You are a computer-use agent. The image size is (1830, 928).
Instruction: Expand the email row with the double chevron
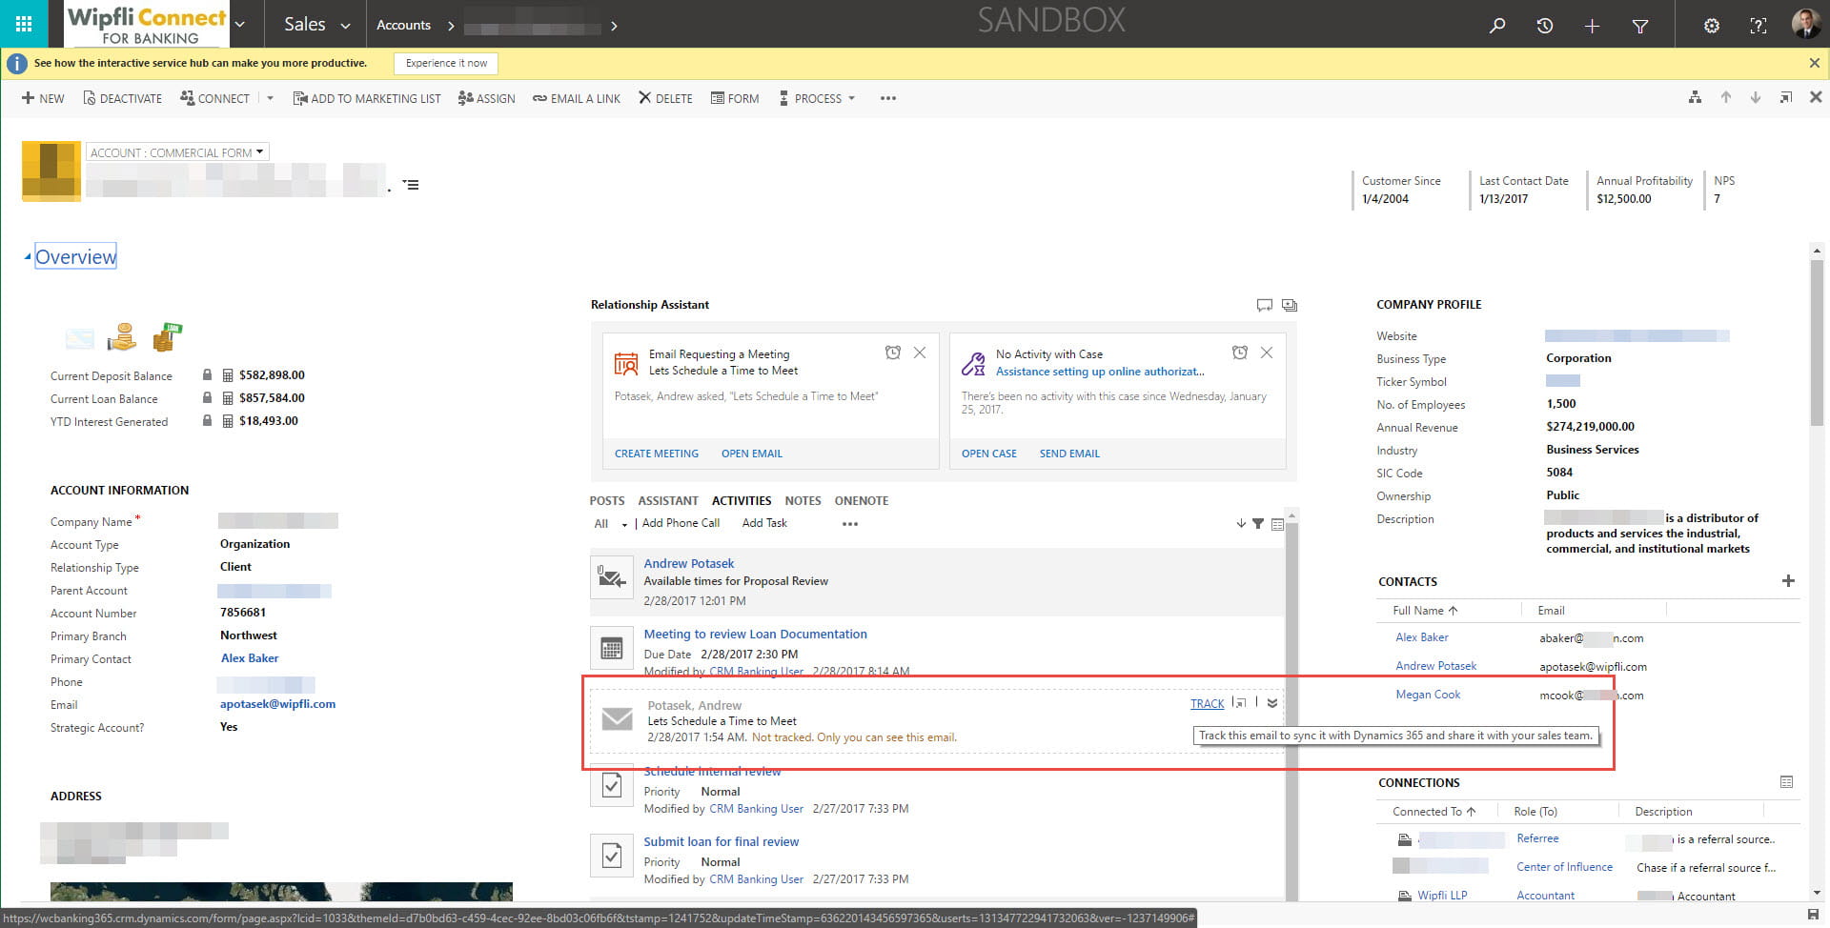pyautogui.click(x=1271, y=704)
